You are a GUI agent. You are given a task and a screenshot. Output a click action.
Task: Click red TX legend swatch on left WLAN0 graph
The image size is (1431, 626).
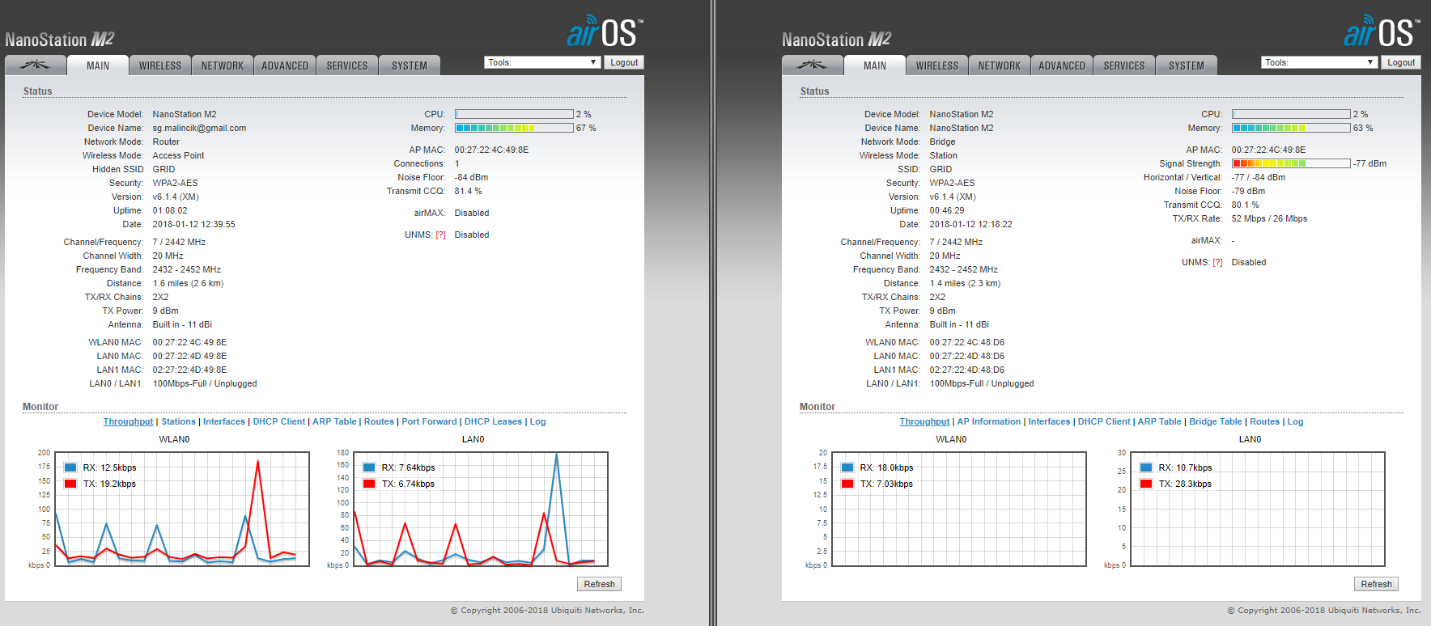[70, 484]
